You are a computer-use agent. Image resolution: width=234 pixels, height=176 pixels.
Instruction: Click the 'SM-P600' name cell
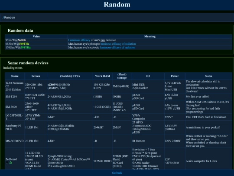15,107
